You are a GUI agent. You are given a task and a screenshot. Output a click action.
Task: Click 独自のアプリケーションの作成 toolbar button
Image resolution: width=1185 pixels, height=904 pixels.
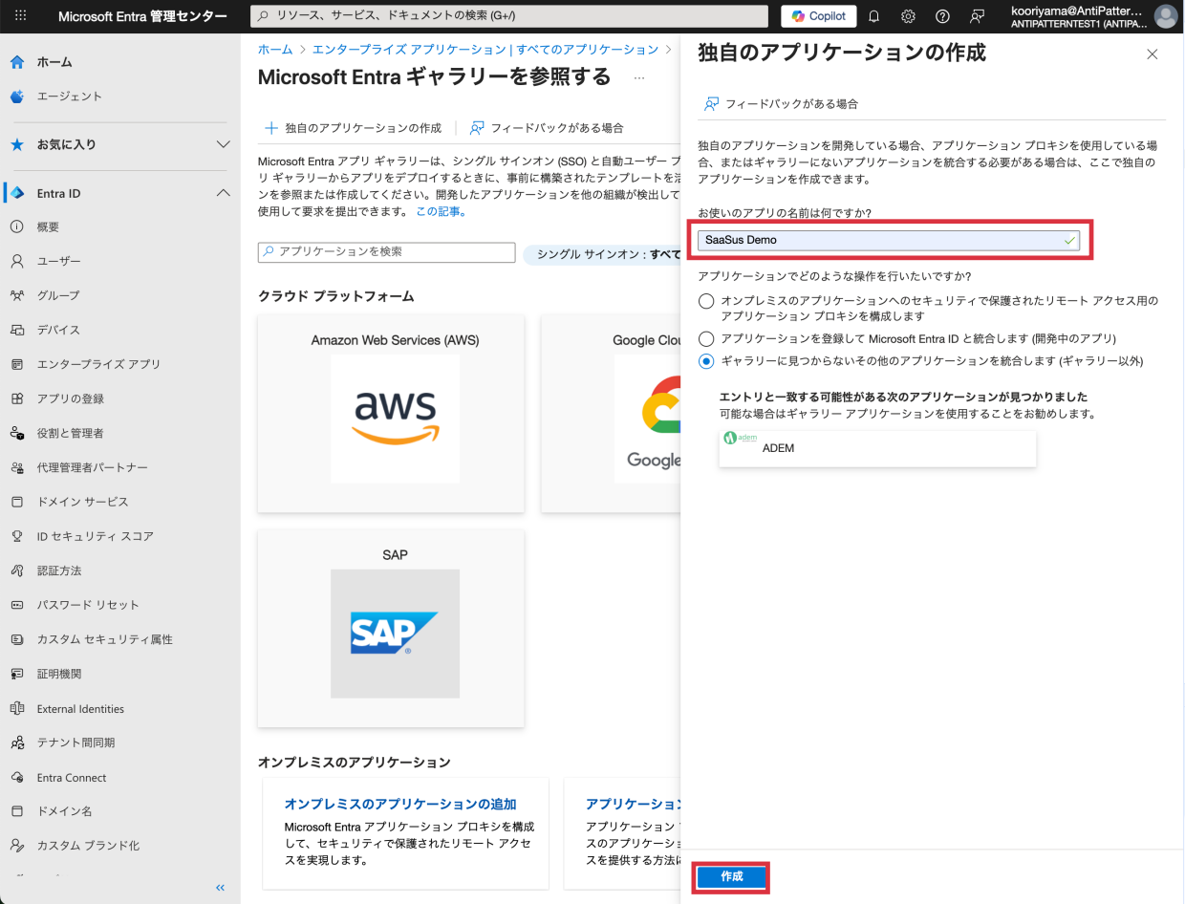353,128
